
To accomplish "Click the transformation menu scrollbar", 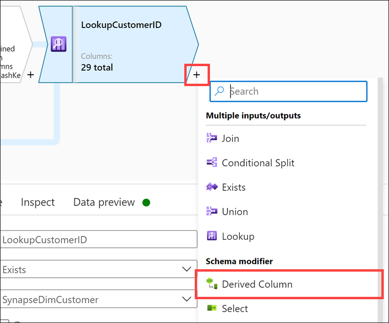I will (x=380, y=200).
